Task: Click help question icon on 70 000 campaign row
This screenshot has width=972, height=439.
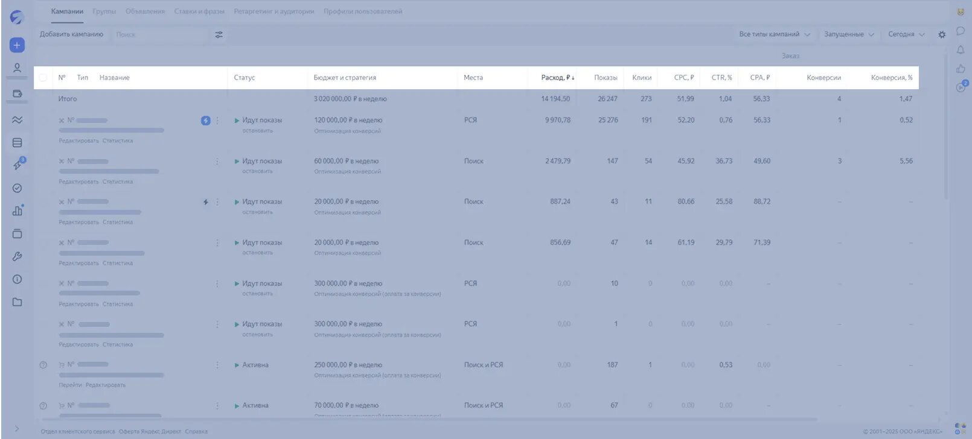Action: 43,406
